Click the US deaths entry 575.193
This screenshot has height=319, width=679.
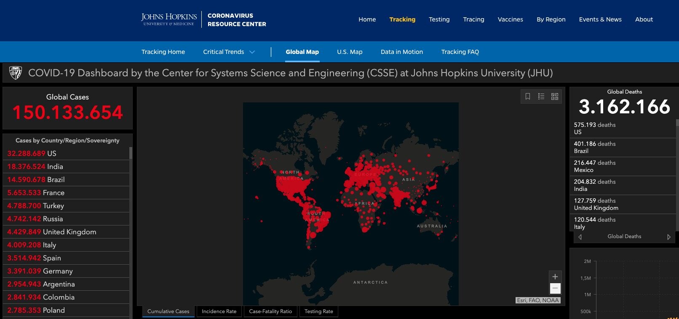click(623, 129)
